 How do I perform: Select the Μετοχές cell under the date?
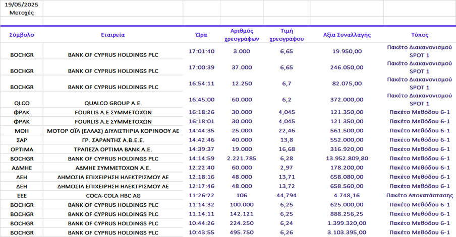(x=22, y=13)
